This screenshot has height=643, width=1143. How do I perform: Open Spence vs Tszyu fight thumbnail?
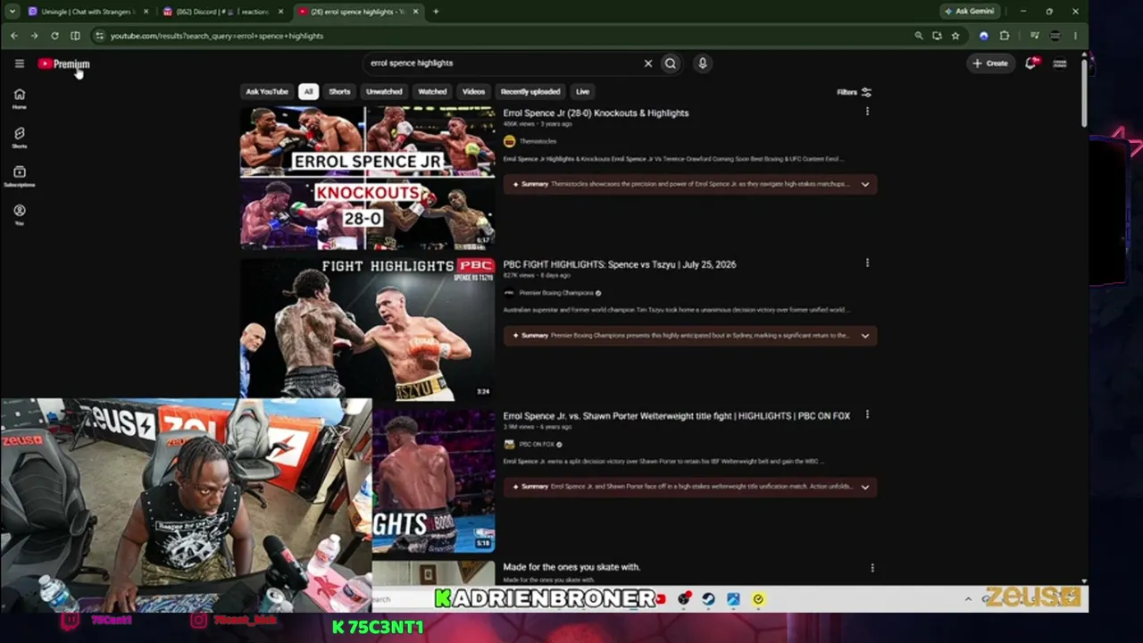(367, 329)
